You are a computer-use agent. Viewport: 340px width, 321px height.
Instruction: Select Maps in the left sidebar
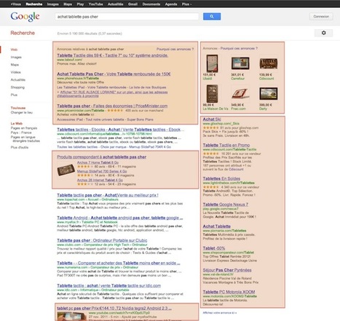15,65
